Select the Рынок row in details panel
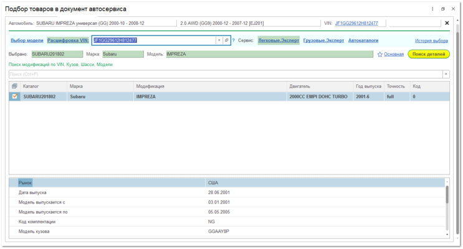Screen dimensions: 463x249 pos(227,182)
